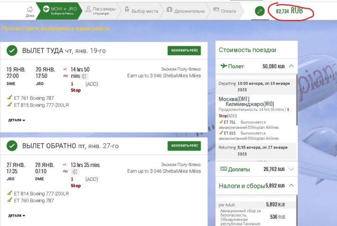Click the passenger person icon
The height and width of the screenshot is (226, 337).
tap(88, 9)
